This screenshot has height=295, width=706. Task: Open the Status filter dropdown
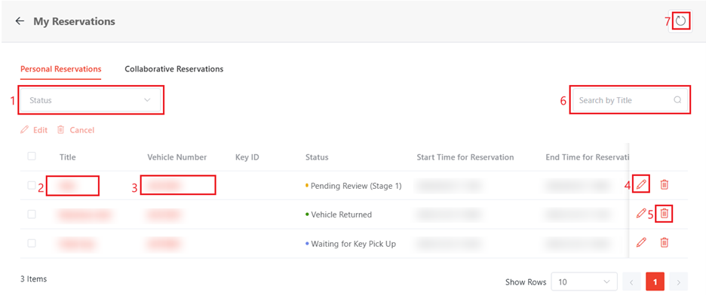[91, 100]
